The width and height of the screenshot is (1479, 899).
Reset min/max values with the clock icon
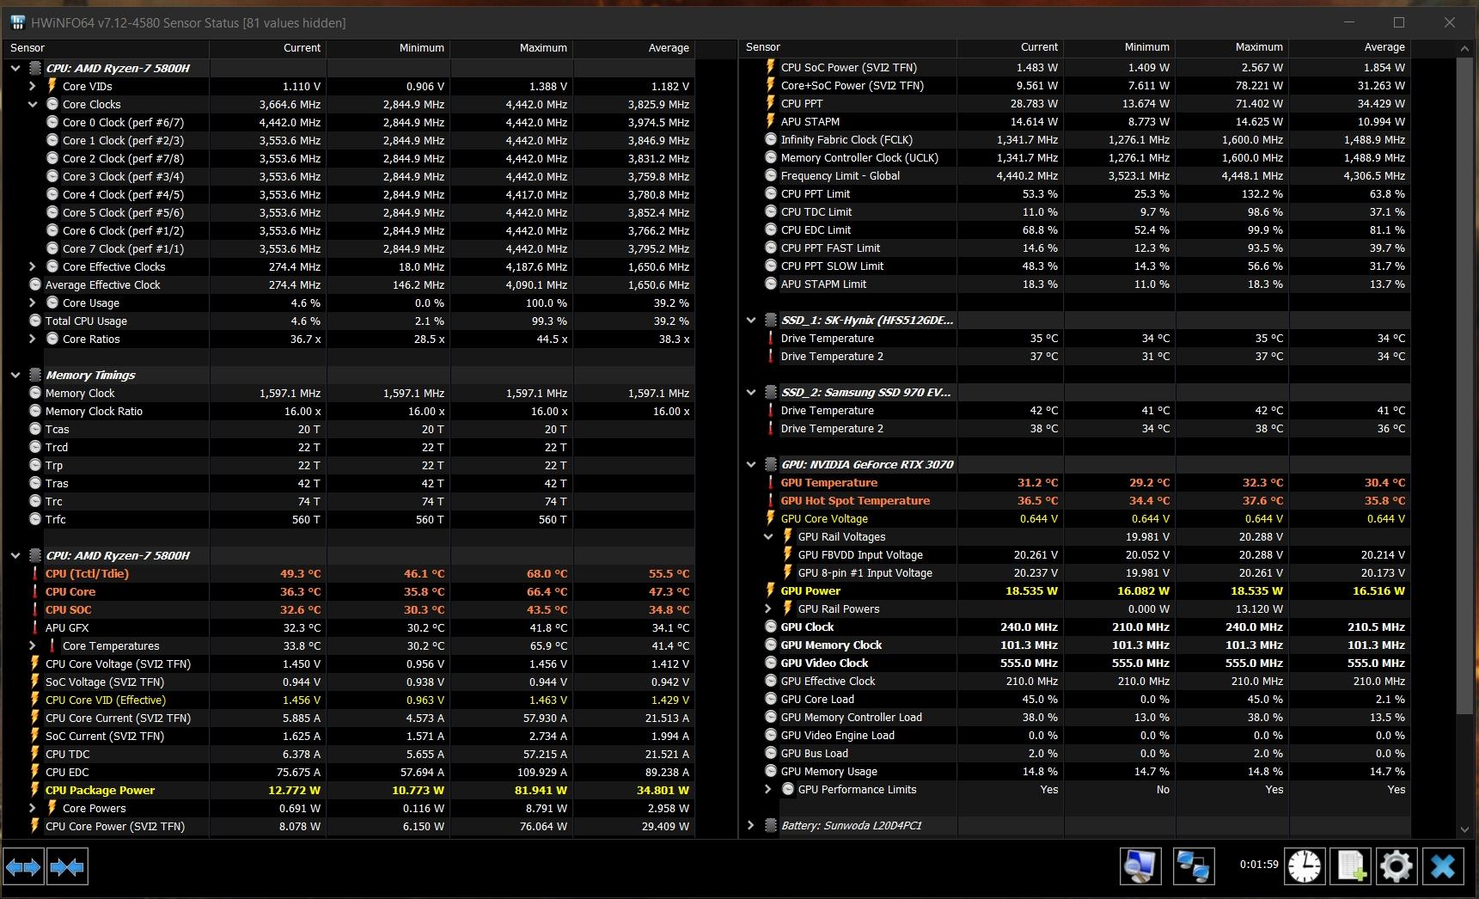(x=1304, y=866)
